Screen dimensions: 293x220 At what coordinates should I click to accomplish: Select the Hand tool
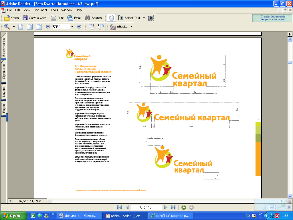(111, 18)
